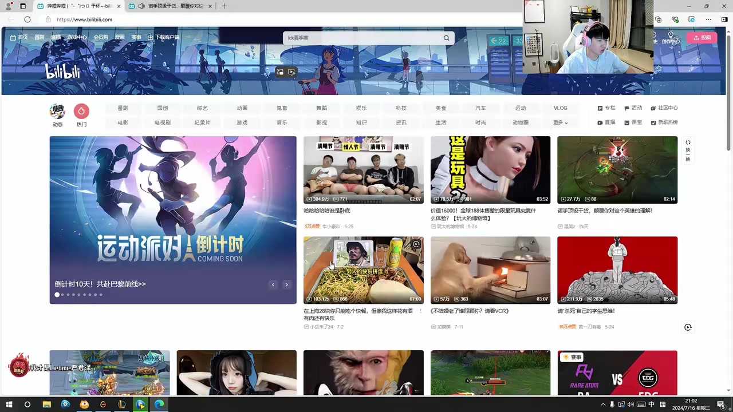
Task: Click the search magnifier icon
Action: (x=446, y=38)
